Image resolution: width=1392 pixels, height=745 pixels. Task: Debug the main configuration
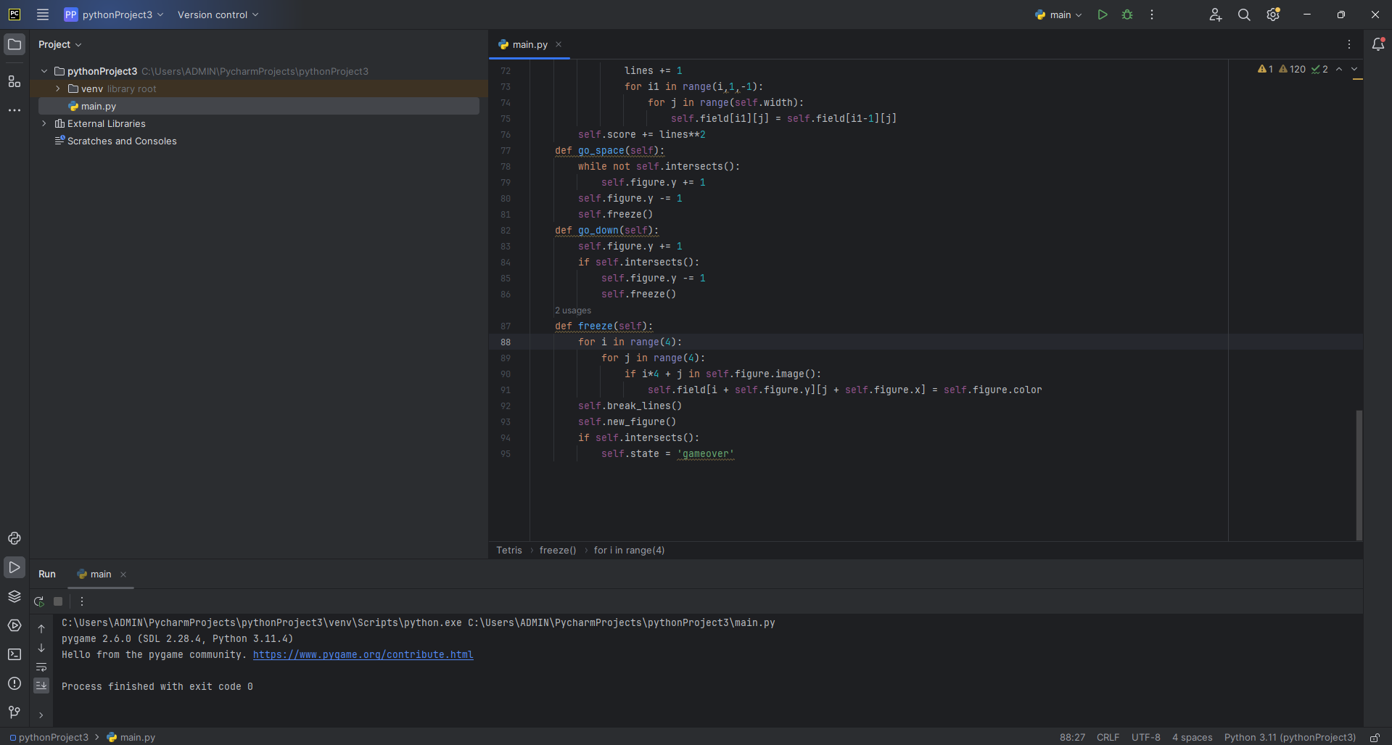[1127, 15]
